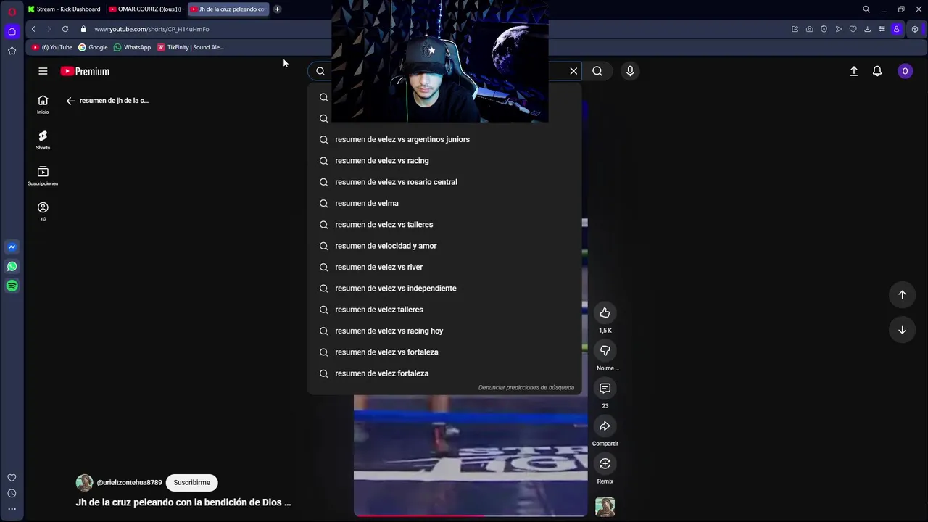
Task: Open the Tú section
Action: coord(43,212)
